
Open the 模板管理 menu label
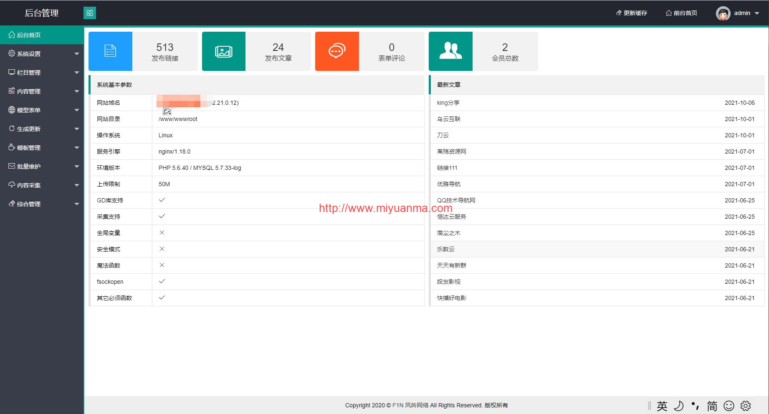[x=29, y=148]
